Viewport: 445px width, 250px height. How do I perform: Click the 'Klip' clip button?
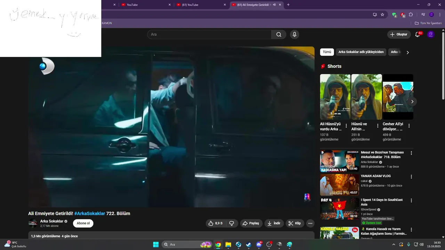click(295, 223)
